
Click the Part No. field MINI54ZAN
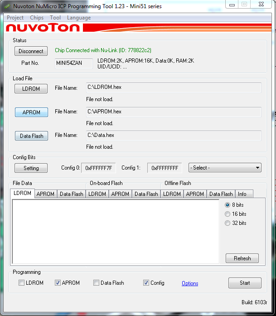pyautogui.click(x=74, y=63)
